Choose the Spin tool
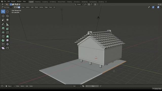Screen dimensions: 162x91 point(3,40)
